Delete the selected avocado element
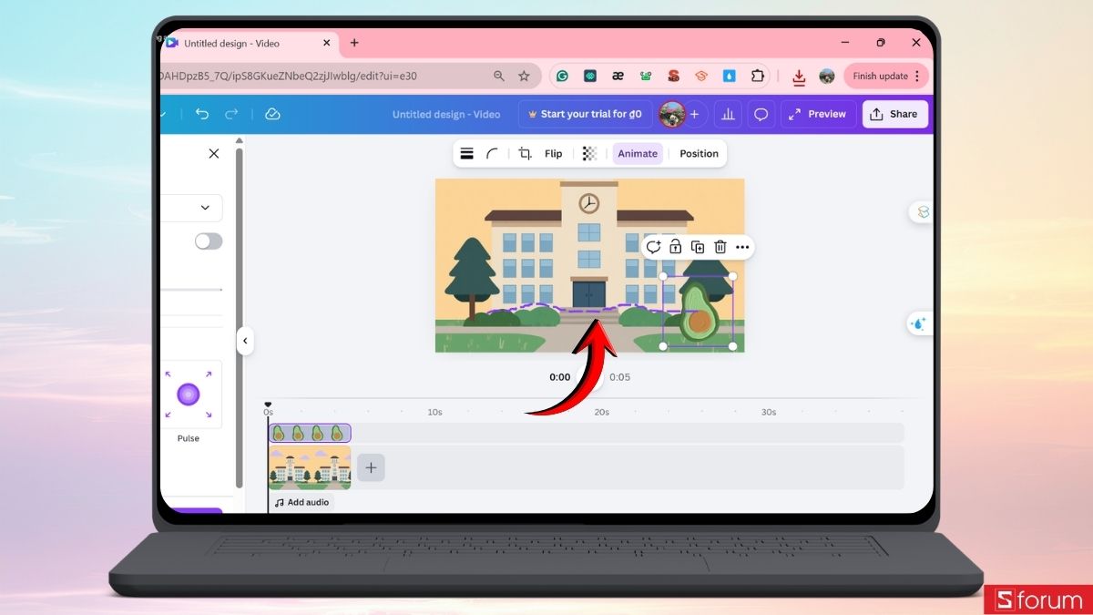This screenshot has width=1093, height=615. point(720,247)
